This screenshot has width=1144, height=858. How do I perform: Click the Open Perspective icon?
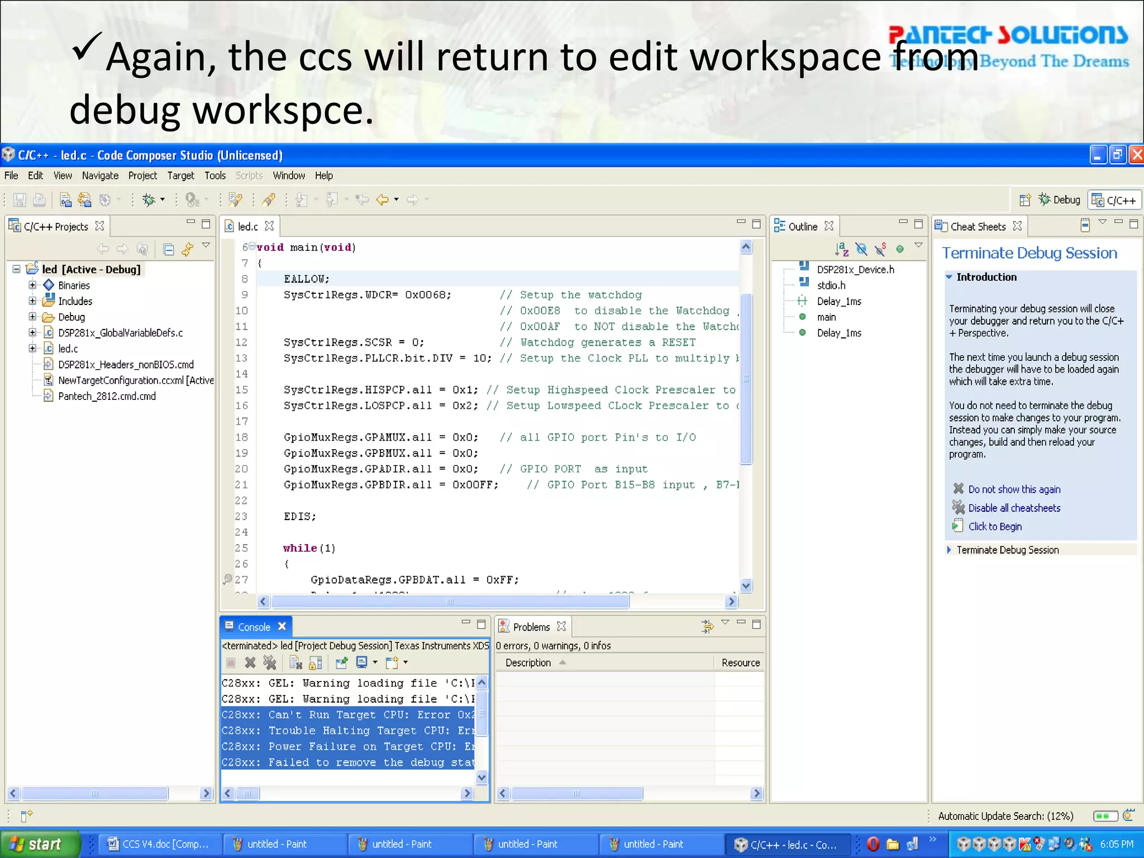pos(1024,200)
